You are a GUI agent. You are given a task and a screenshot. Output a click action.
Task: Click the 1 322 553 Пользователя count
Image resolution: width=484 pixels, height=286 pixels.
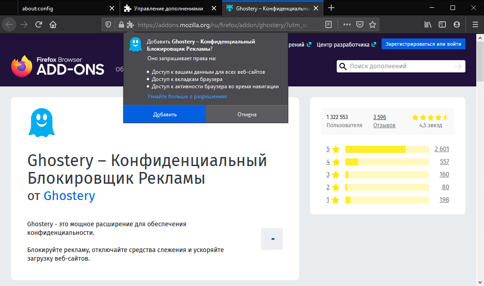[x=344, y=121]
